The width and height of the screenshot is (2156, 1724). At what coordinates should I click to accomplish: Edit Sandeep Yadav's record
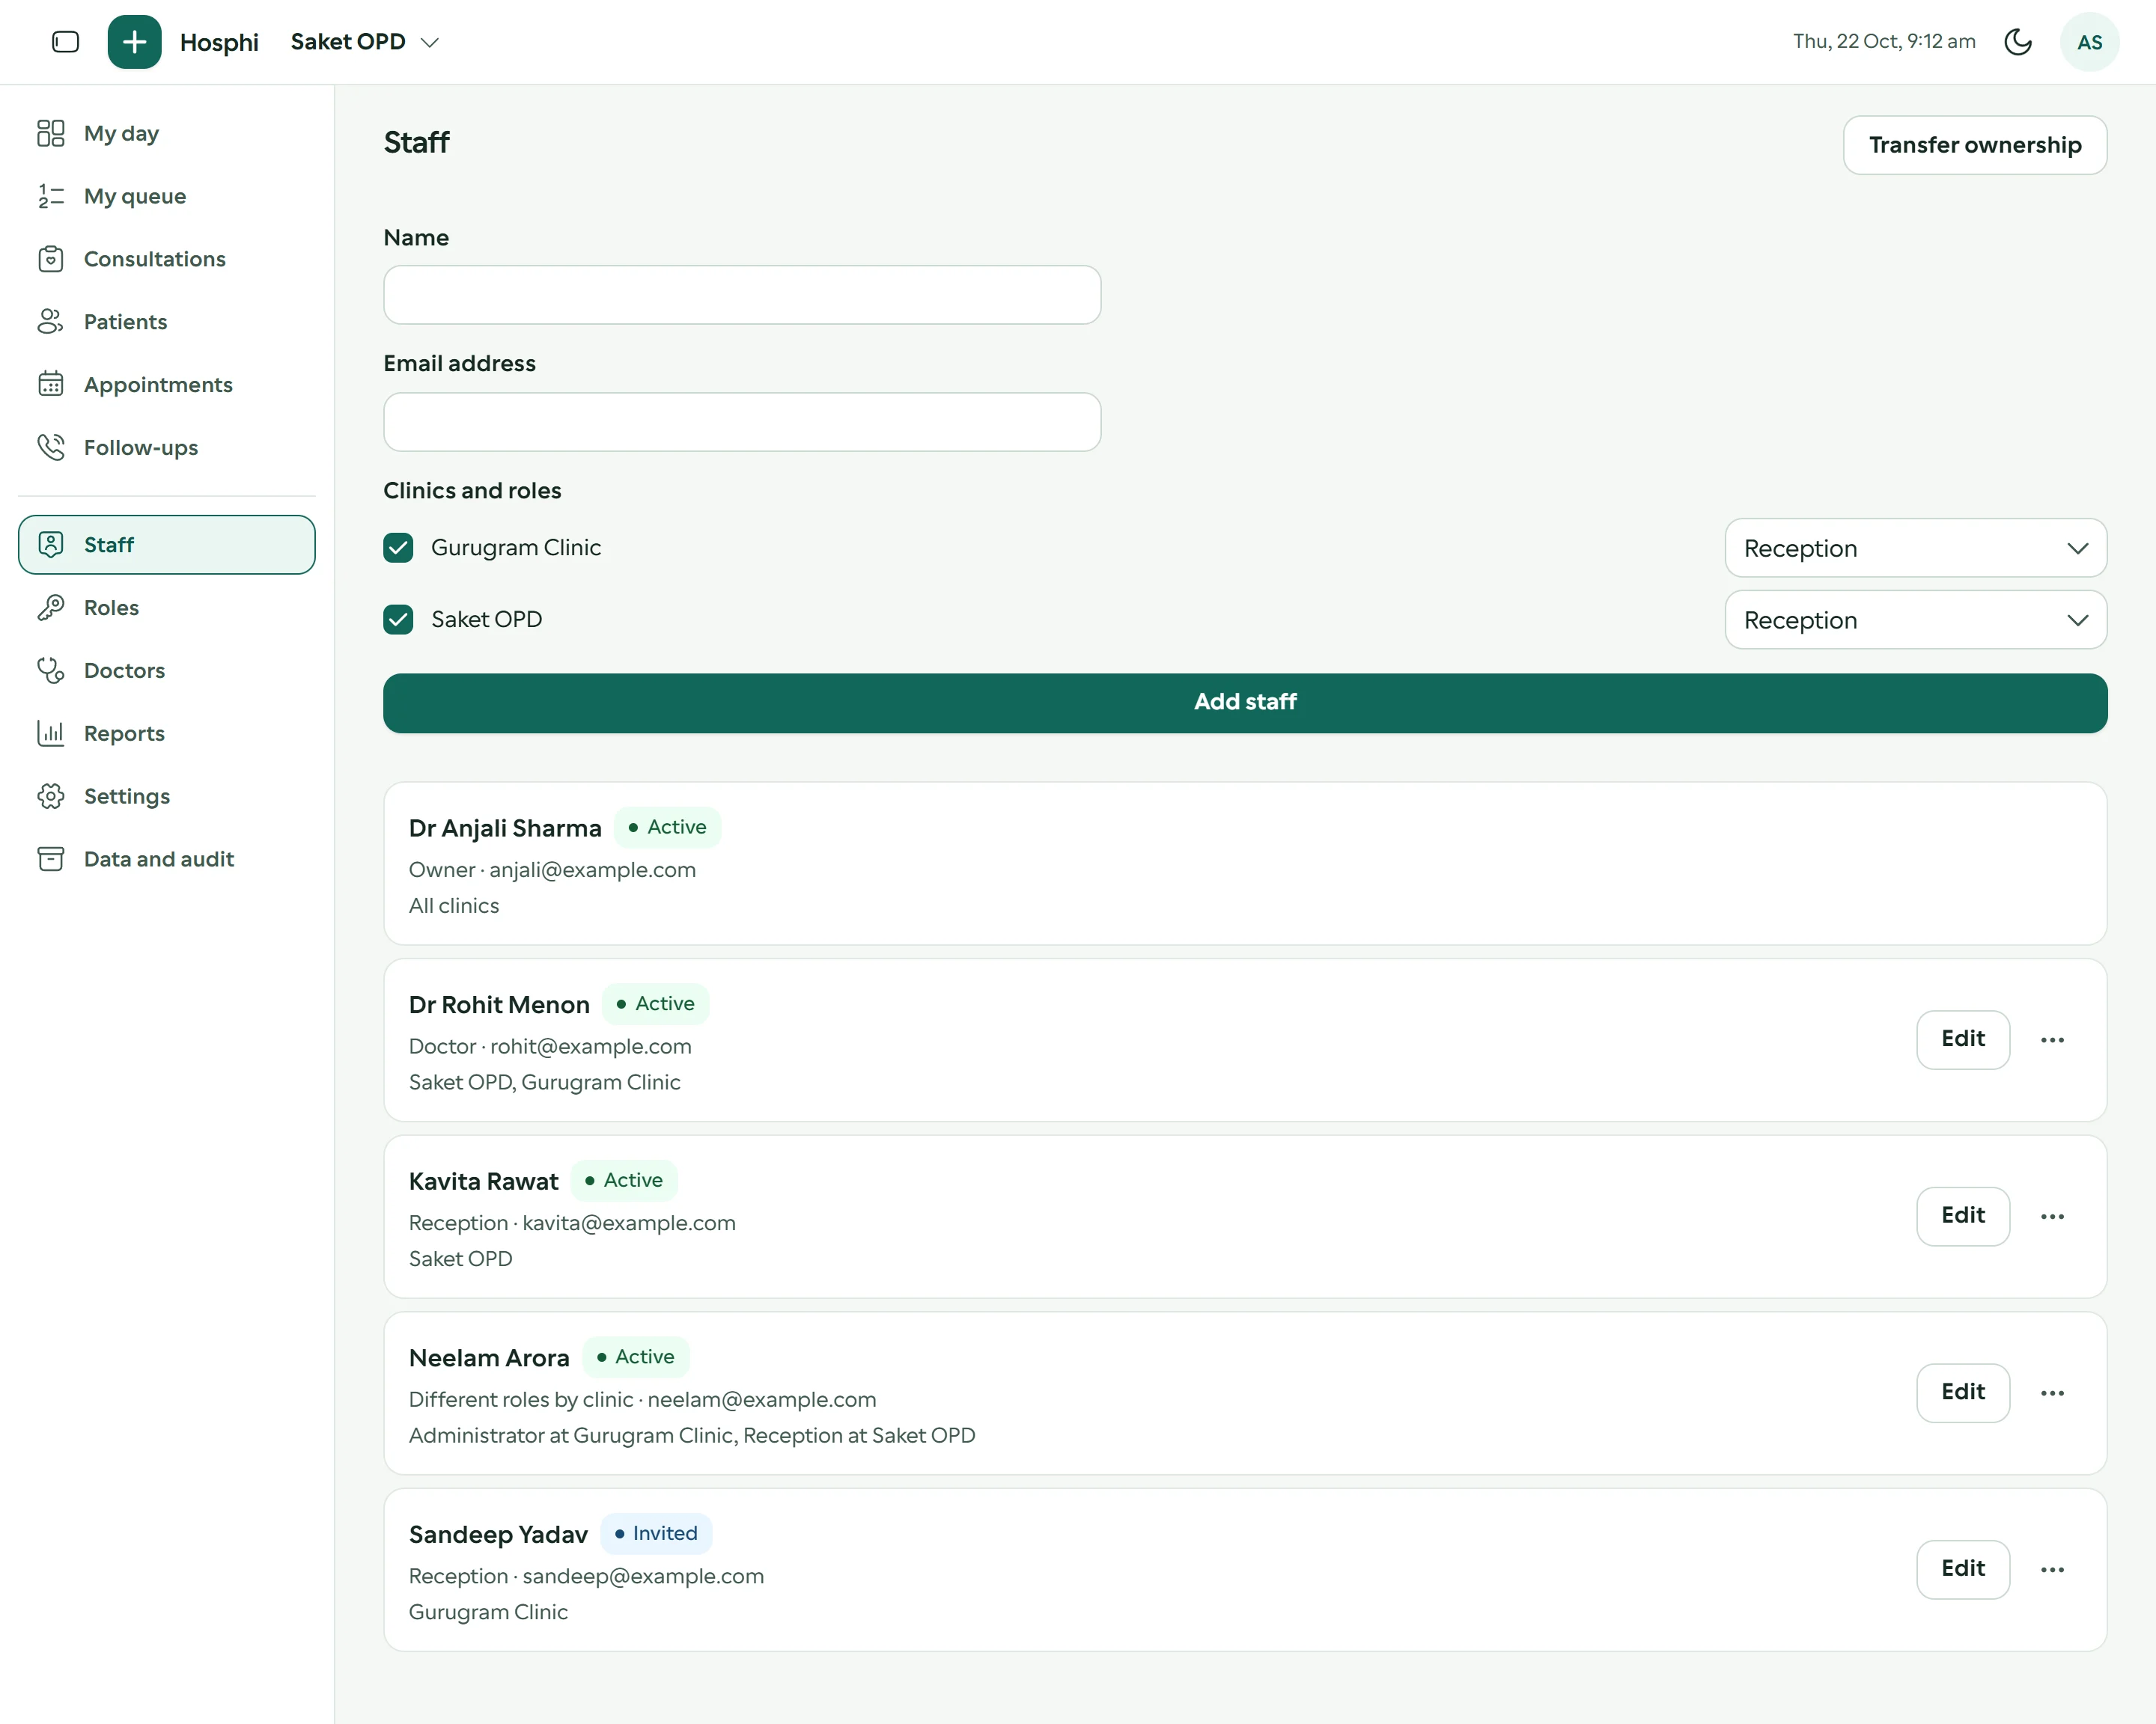(x=1962, y=1569)
